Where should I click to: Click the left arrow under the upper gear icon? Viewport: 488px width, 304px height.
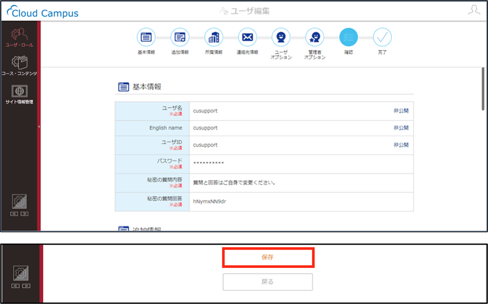pyautogui.click(x=14, y=214)
